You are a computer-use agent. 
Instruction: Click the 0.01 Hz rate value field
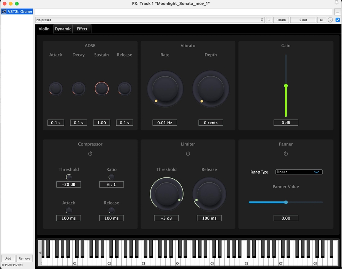tap(165, 123)
